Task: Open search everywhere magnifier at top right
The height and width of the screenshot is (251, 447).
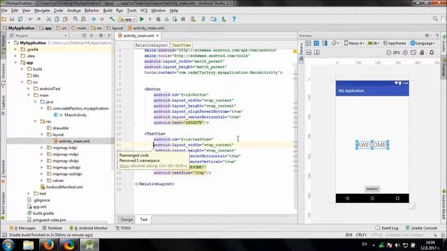Action: pyautogui.click(x=435, y=19)
